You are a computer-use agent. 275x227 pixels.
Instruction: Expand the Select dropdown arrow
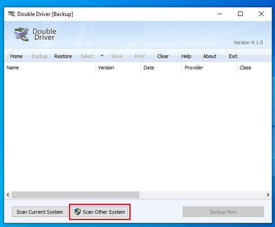pos(102,56)
